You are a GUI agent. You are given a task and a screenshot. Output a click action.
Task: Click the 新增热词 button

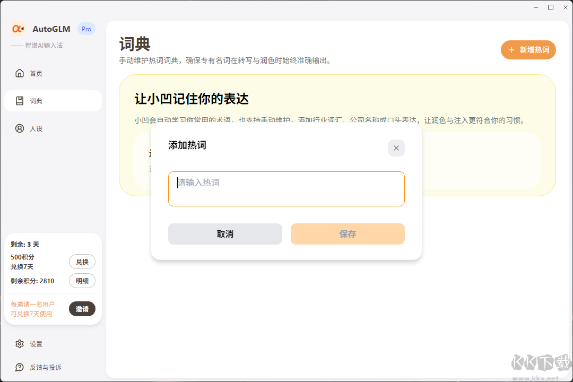coord(528,50)
